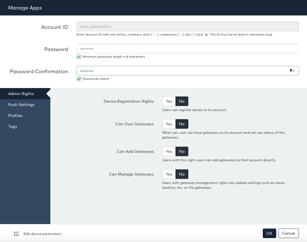The image size is (307, 242).
Task: Click the green checkmark beside Passwords match
Action: (x=79, y=79)
